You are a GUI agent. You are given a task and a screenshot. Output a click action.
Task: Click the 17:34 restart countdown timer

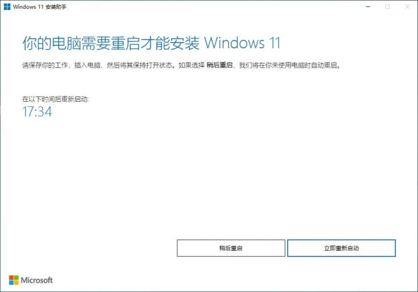pyautogui.click(x=37, y=112)
